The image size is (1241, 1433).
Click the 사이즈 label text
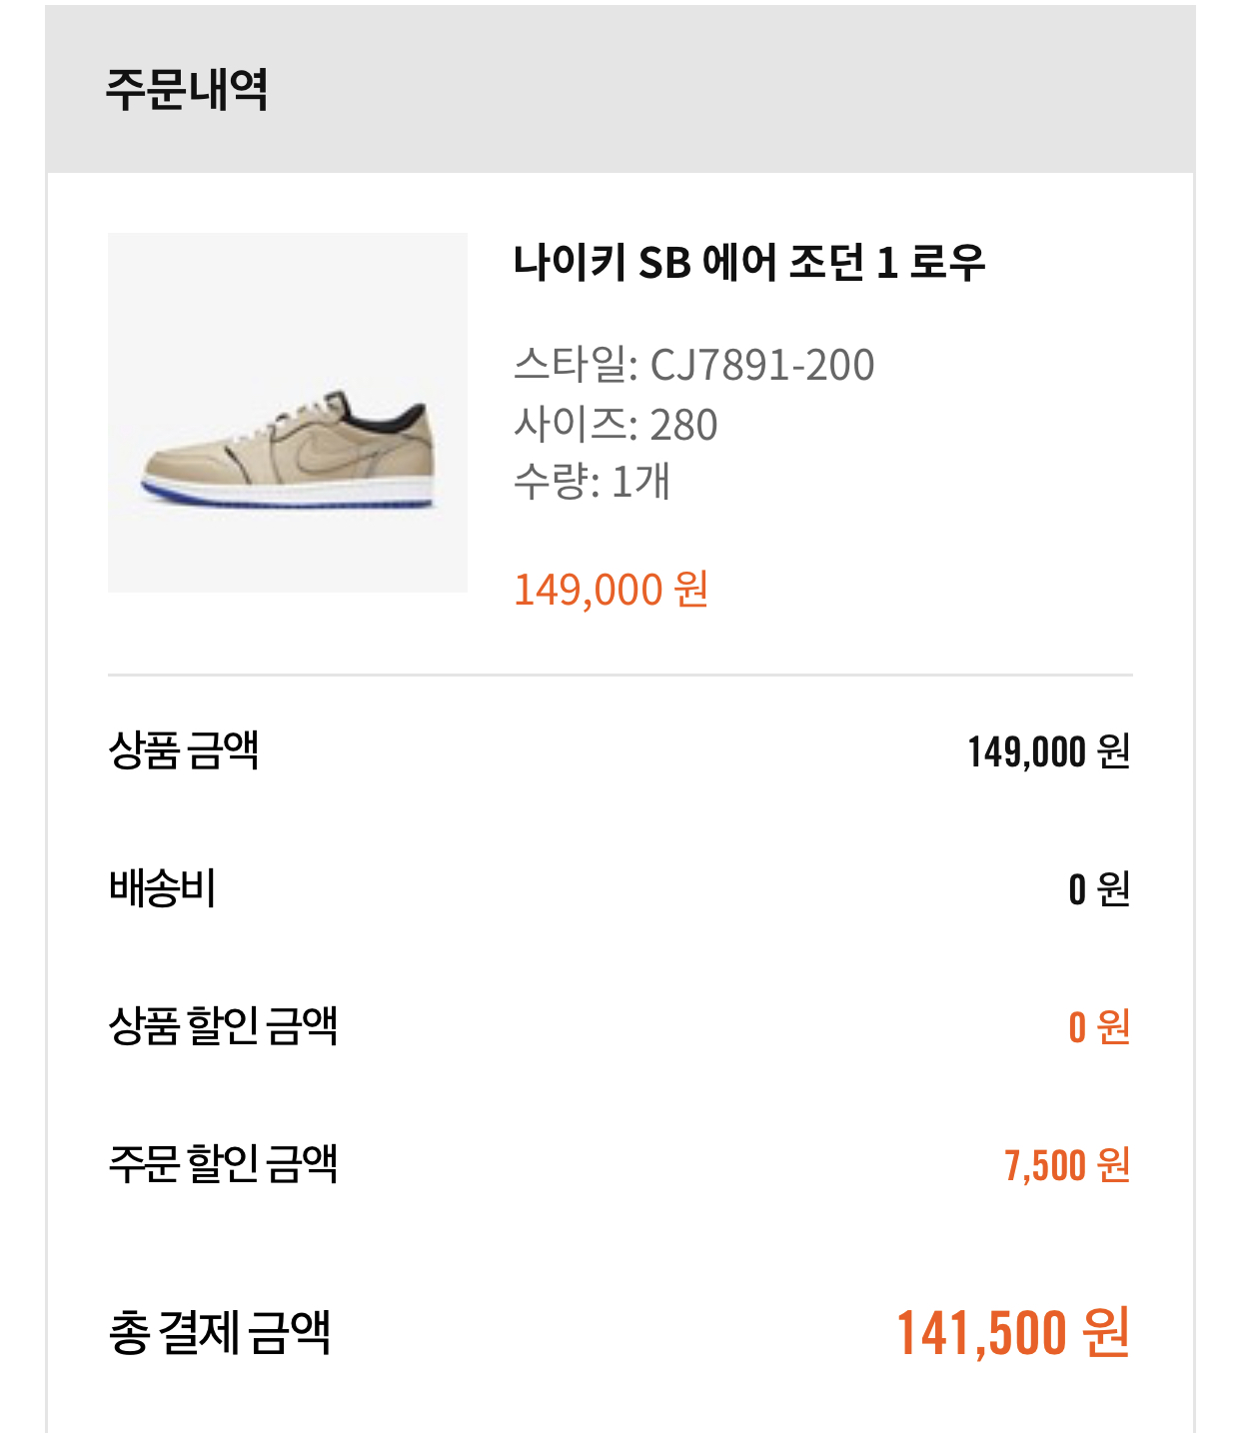(574, 424)
